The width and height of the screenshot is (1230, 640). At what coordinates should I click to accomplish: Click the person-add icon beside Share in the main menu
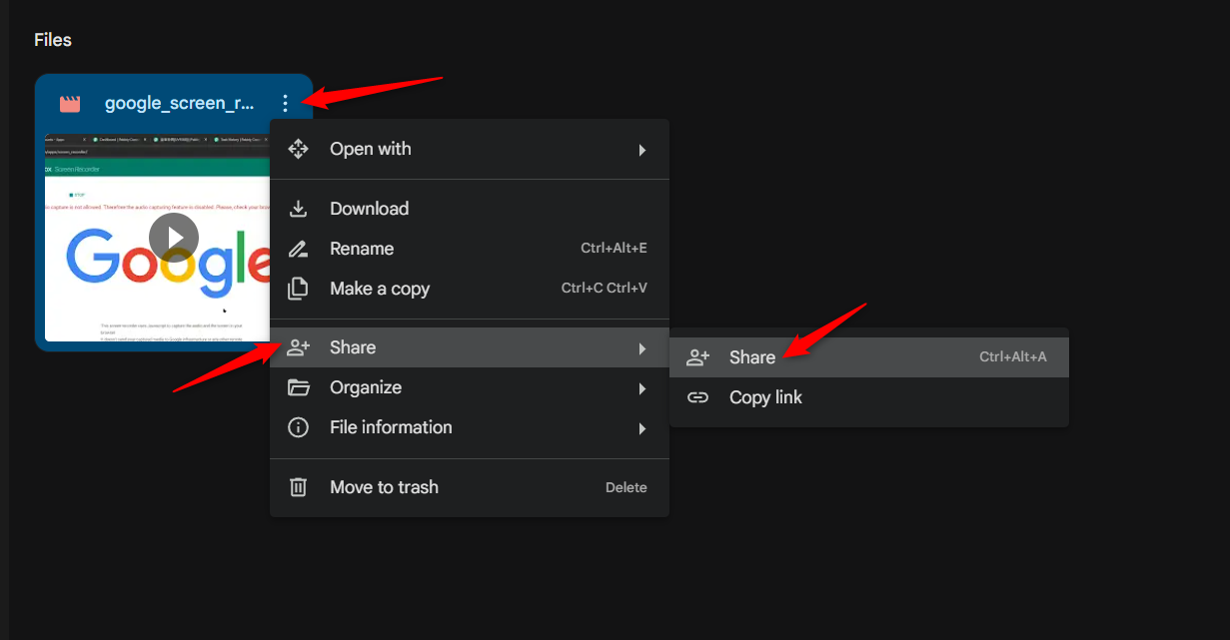pyautogui.click(x=298, y=347)
